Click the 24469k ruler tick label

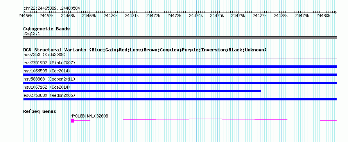coord(89,16)
